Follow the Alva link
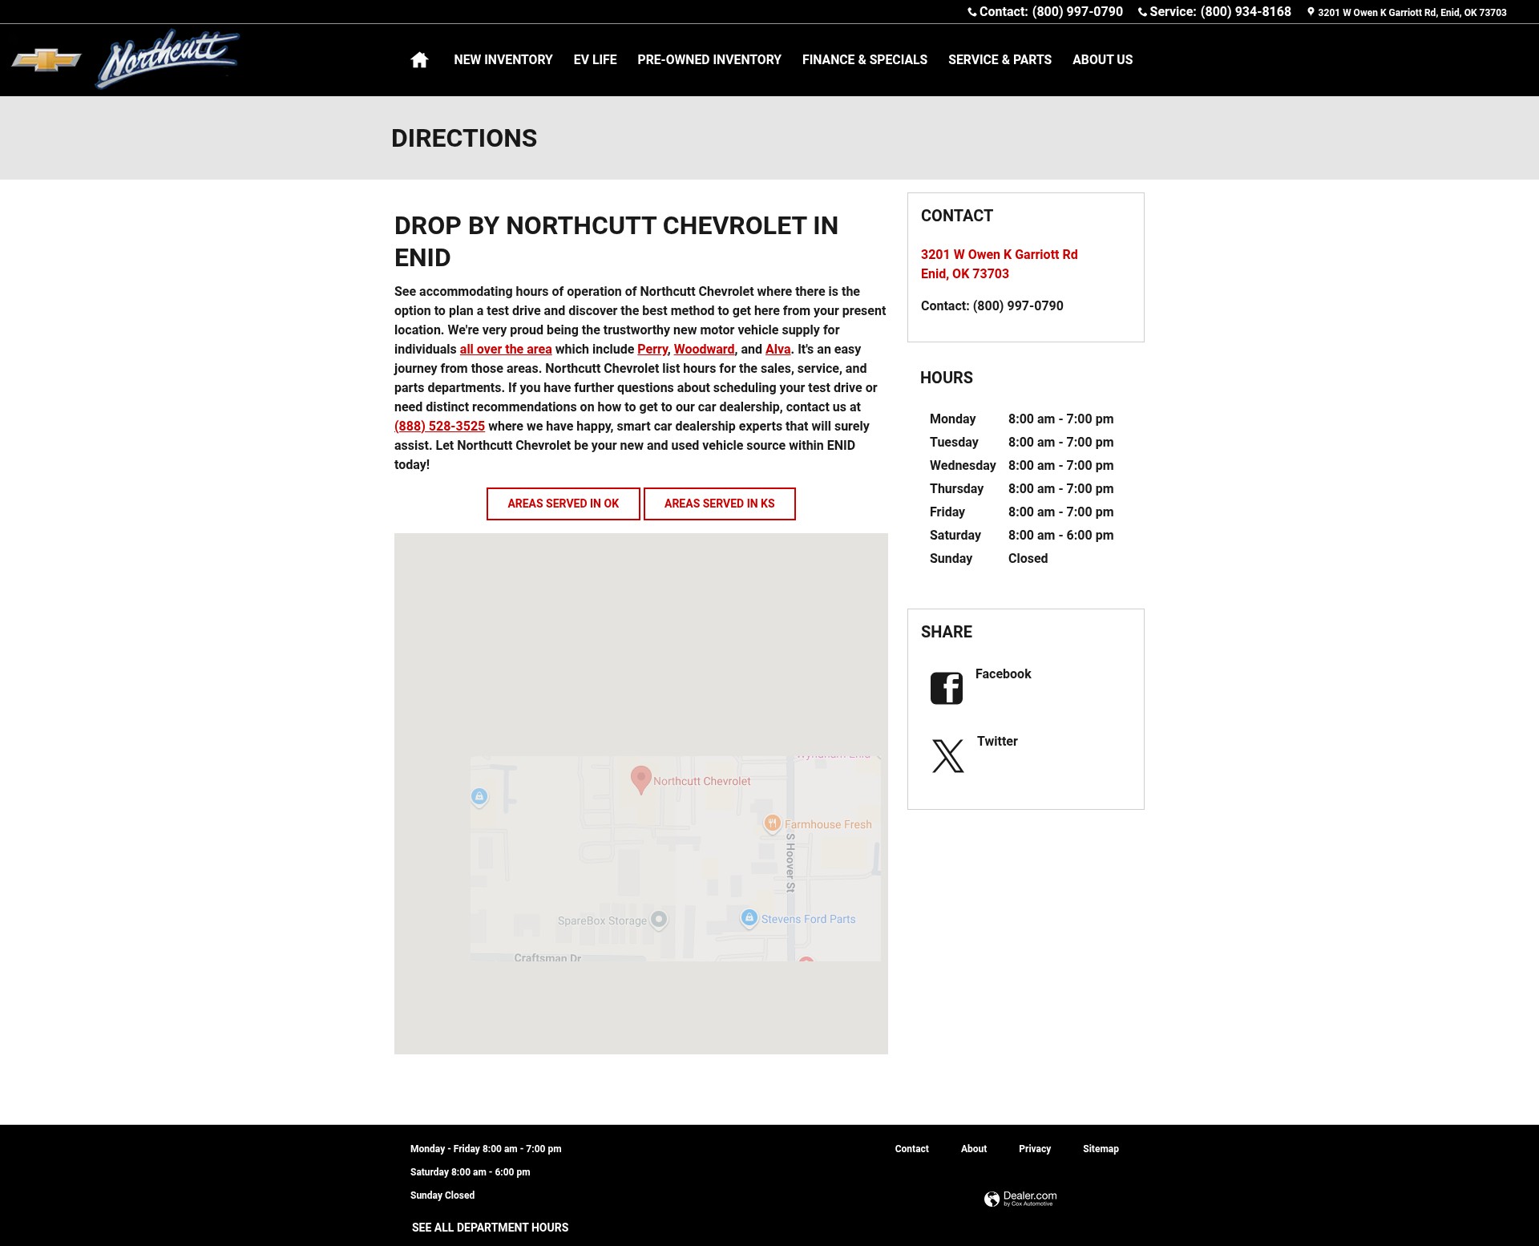The image size is (1539, 1246). pos(778,350)
